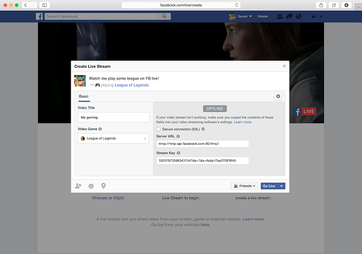Screen dimensions: 362x254
Task: Open the messages icon in the Facebook bar
Action: (289, 16)
